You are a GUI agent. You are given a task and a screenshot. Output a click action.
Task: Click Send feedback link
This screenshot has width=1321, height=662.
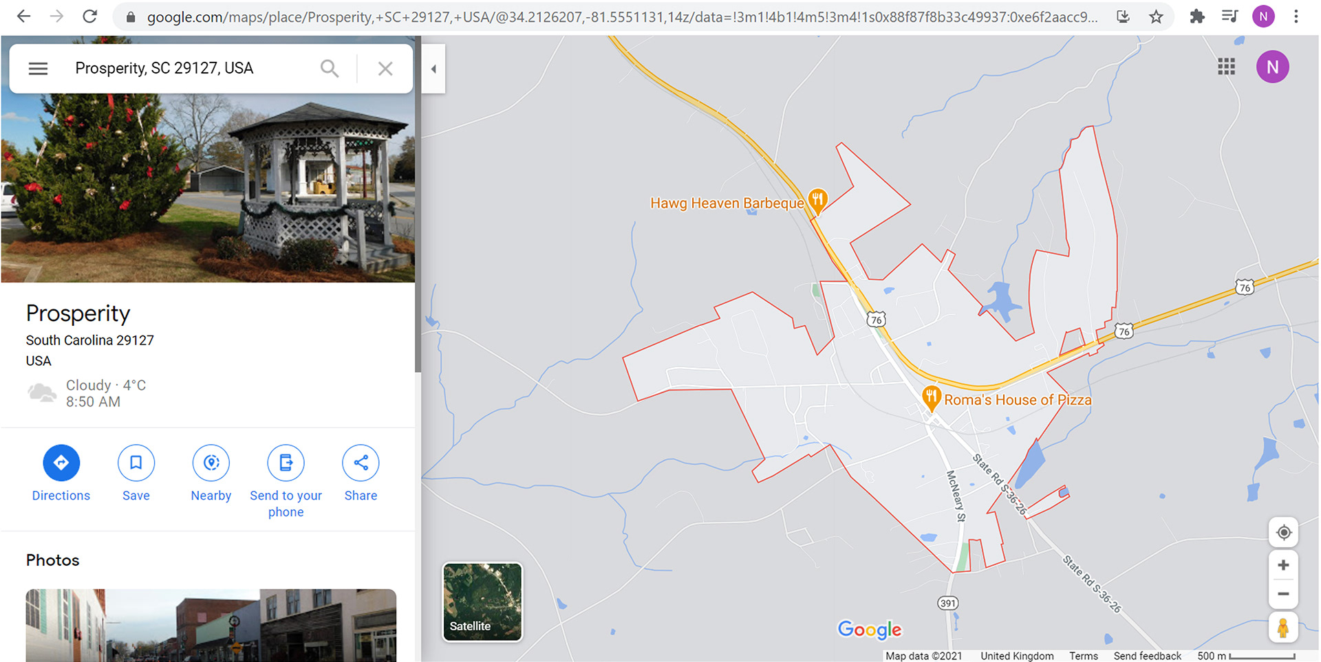[1147, 656]
